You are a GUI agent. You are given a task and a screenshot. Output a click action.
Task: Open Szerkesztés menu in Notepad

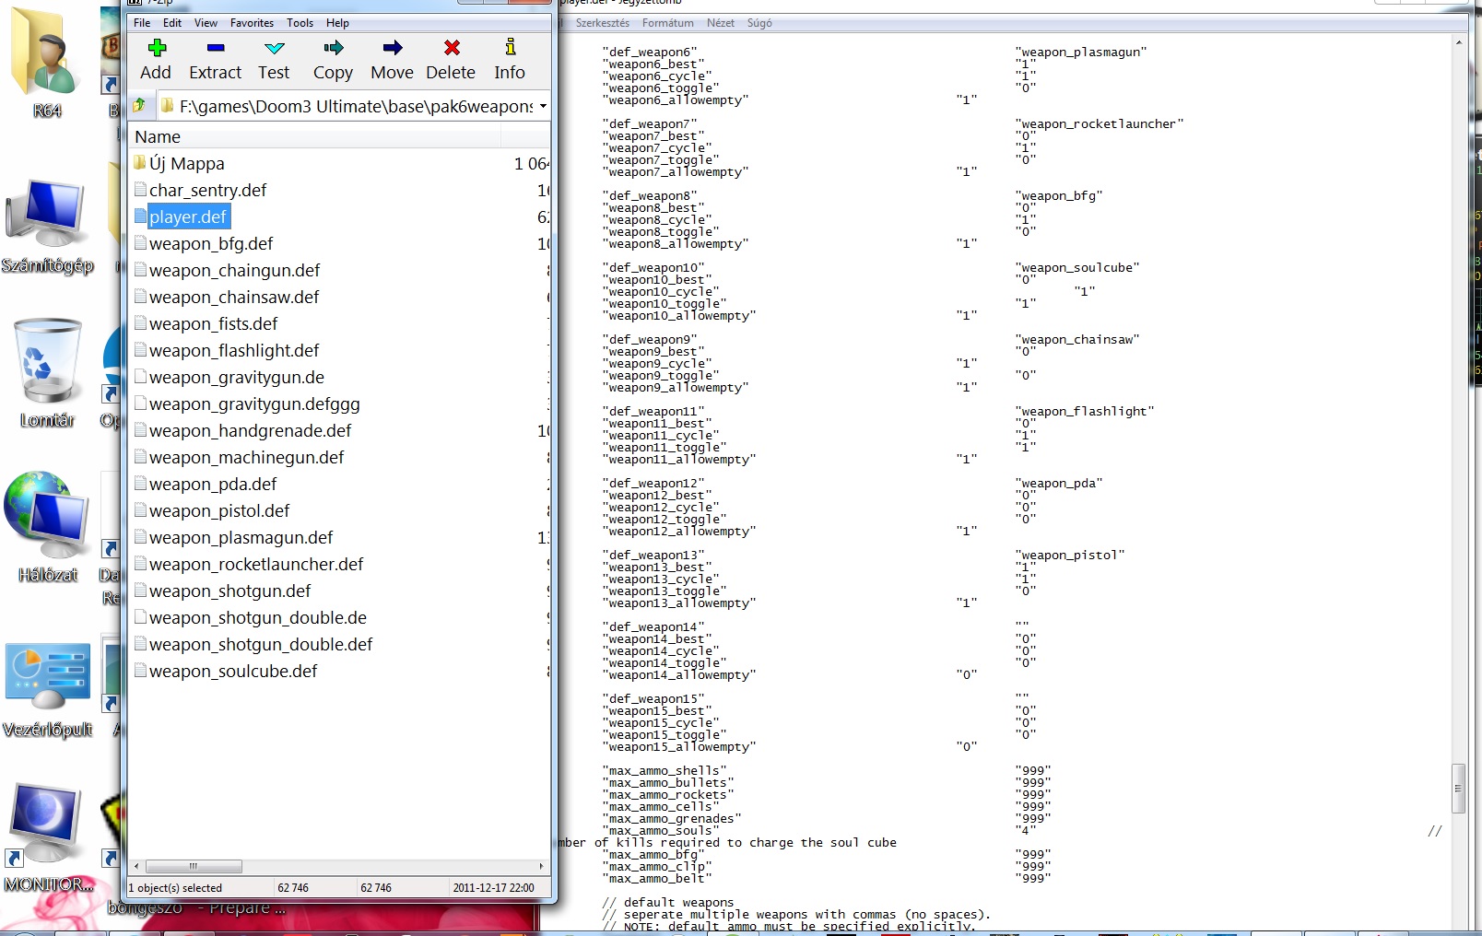click(x=603, y=23)
